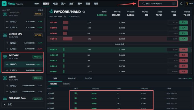
Task: Select the Genesis CPU entry
Action: pyautogui.click(x=23, y=35)
